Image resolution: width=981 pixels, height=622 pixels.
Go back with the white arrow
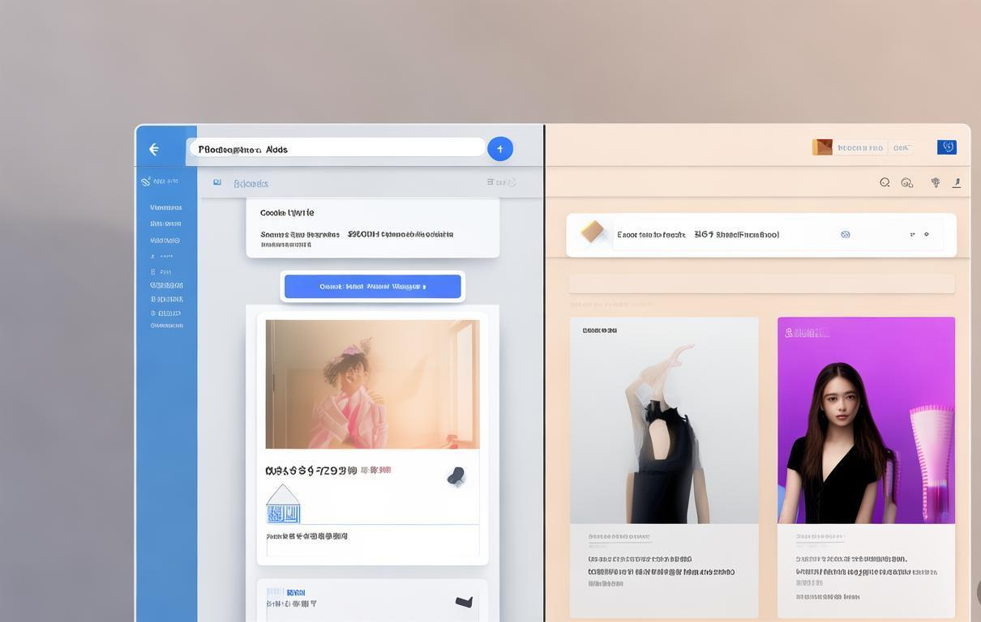154,149
